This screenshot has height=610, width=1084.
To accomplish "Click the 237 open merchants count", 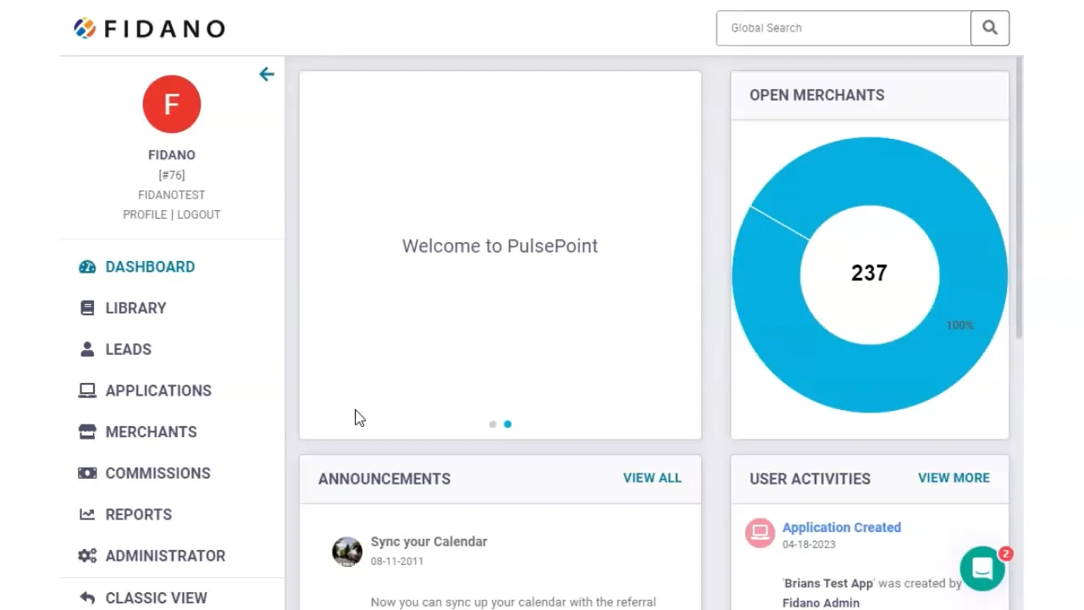I will tap(869, 273).
